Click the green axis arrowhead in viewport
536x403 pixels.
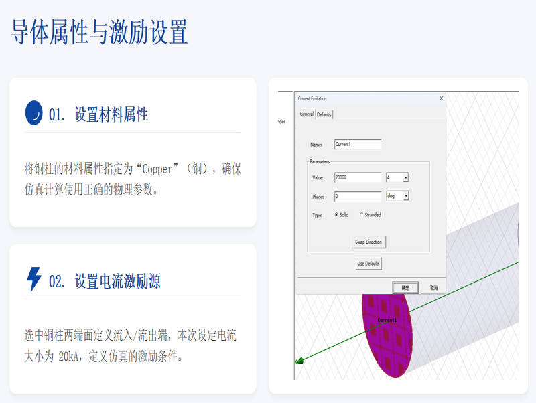click(x=299, y=360)
